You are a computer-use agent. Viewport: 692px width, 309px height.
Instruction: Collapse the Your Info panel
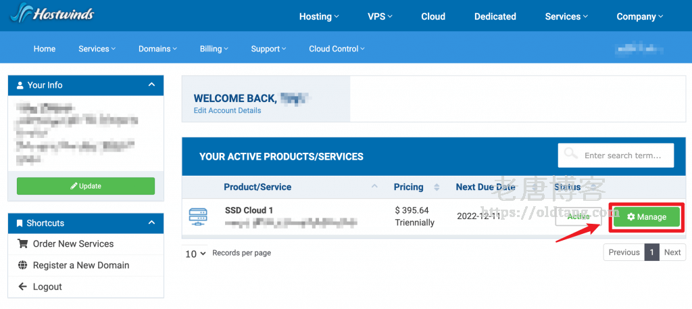[x=152, y=85]
